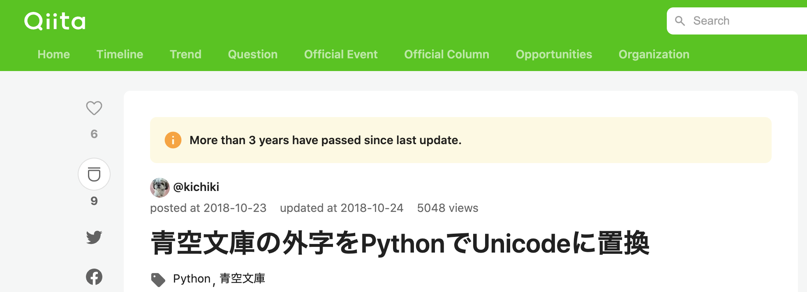Open the Home tab

(x=54, y=54)
